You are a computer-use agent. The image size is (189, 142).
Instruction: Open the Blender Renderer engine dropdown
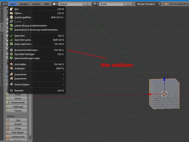(148, 4)
